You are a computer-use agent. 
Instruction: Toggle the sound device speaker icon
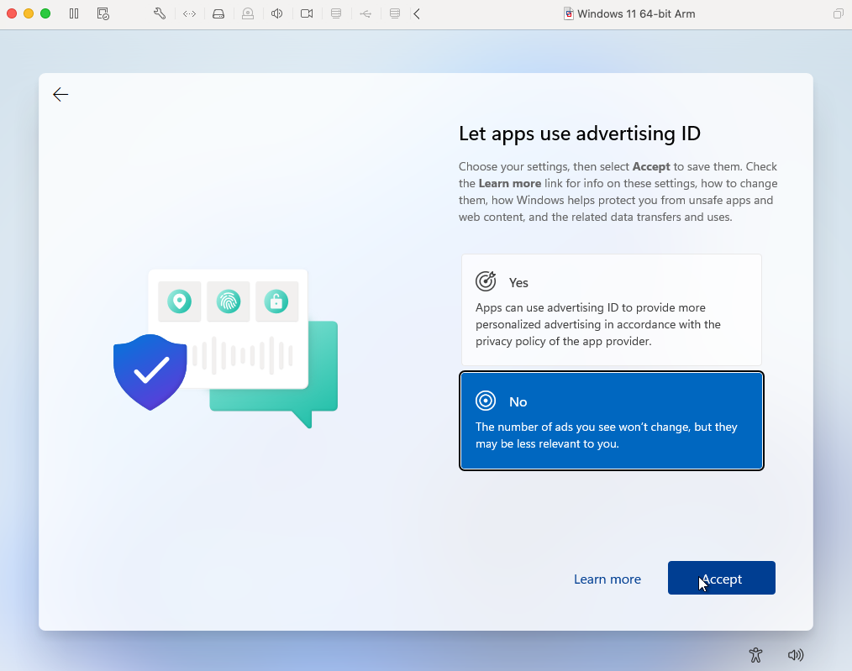tap(277, 13)
